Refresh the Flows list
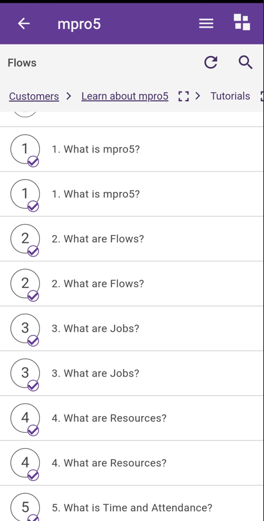The width and height of the screenshot is (264, 521). coord(211,62)
